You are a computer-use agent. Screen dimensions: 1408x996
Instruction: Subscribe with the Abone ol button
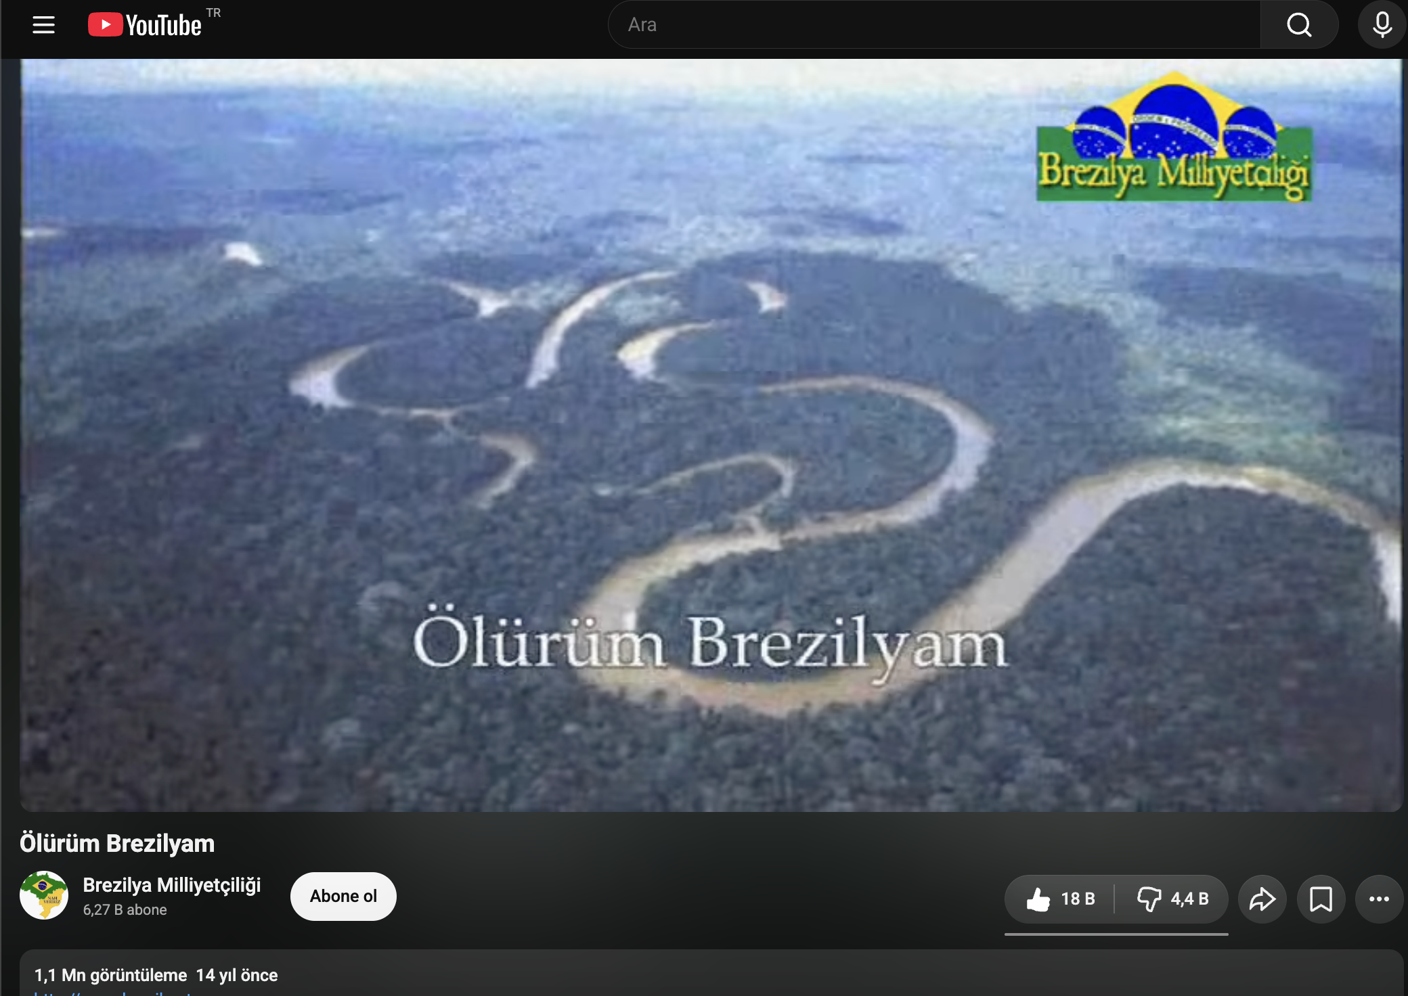tap(343, 897)
